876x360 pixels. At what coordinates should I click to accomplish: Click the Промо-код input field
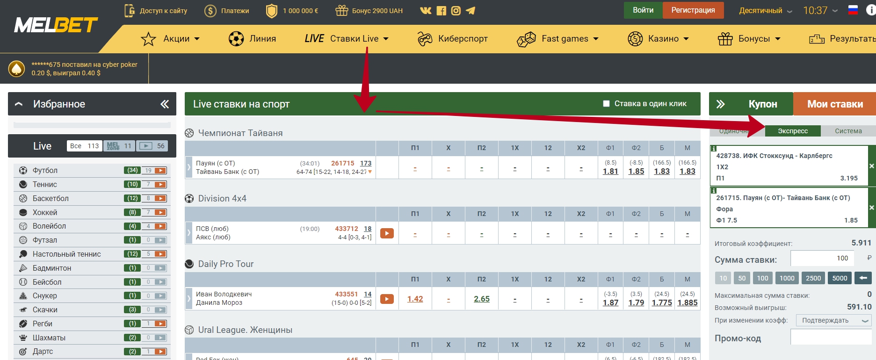(831, 337)
